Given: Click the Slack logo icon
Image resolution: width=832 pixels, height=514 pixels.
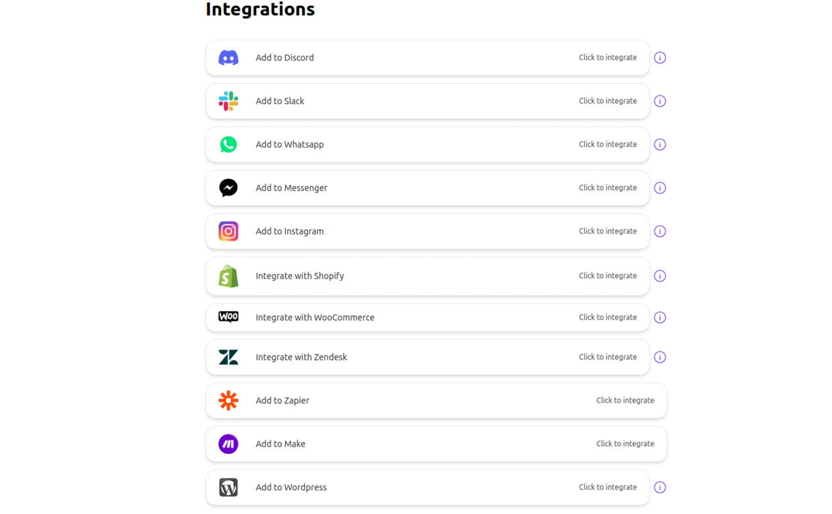Looking at the screenshot, I should click(228, 100).
